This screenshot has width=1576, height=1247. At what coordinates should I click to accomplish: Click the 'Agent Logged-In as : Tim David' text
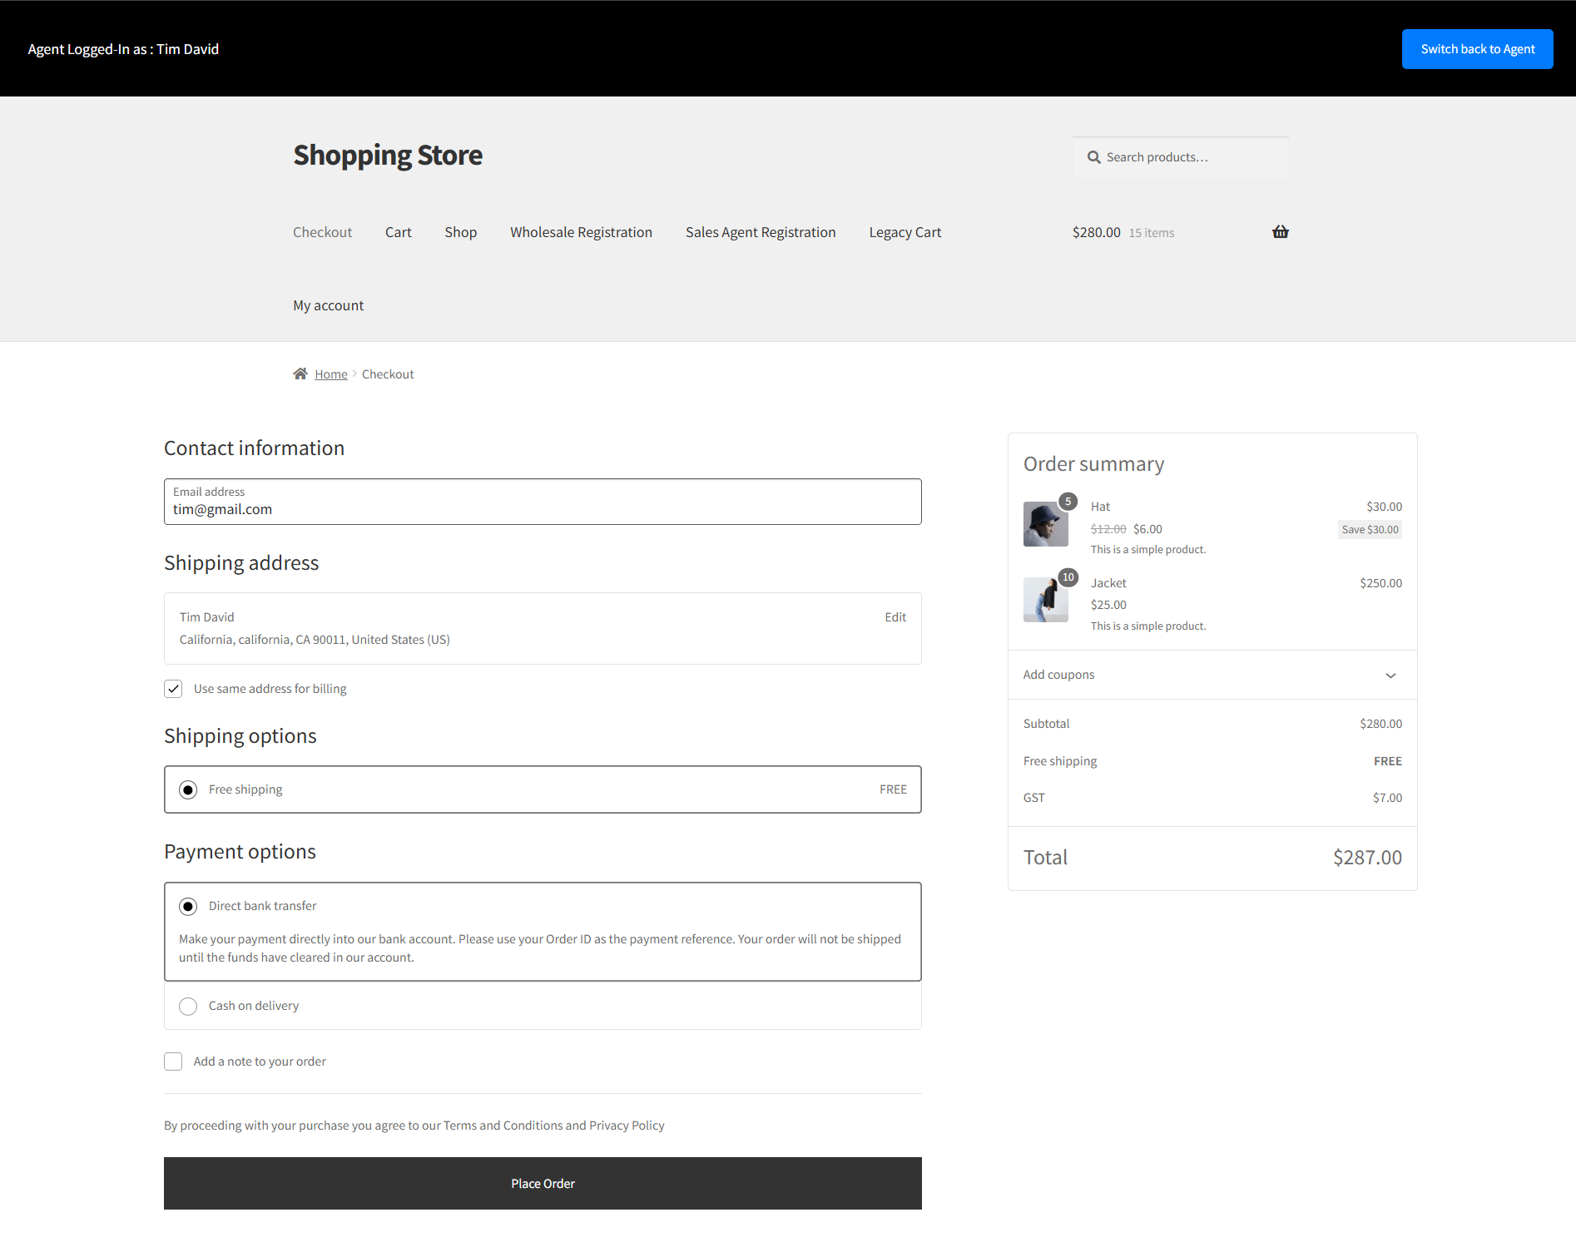point(123,49)
